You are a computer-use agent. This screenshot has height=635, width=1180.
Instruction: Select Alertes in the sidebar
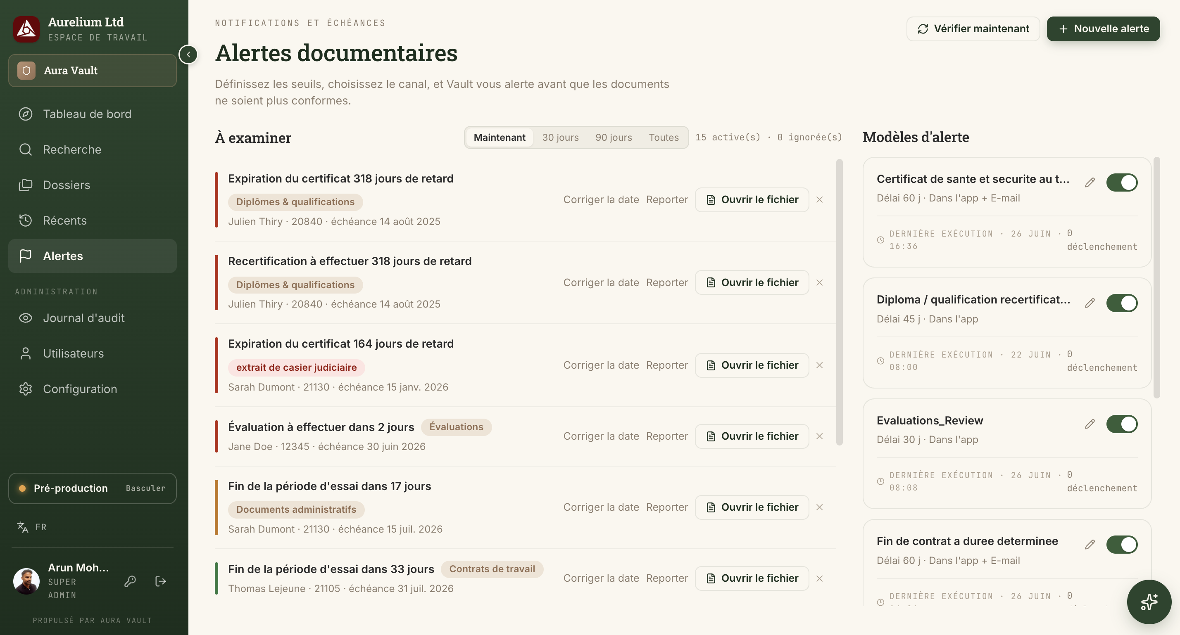coord(93,256)
